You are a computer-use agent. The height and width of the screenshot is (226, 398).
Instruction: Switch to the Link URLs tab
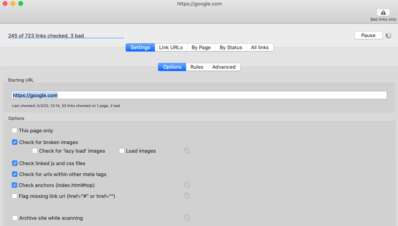[171, 48]
